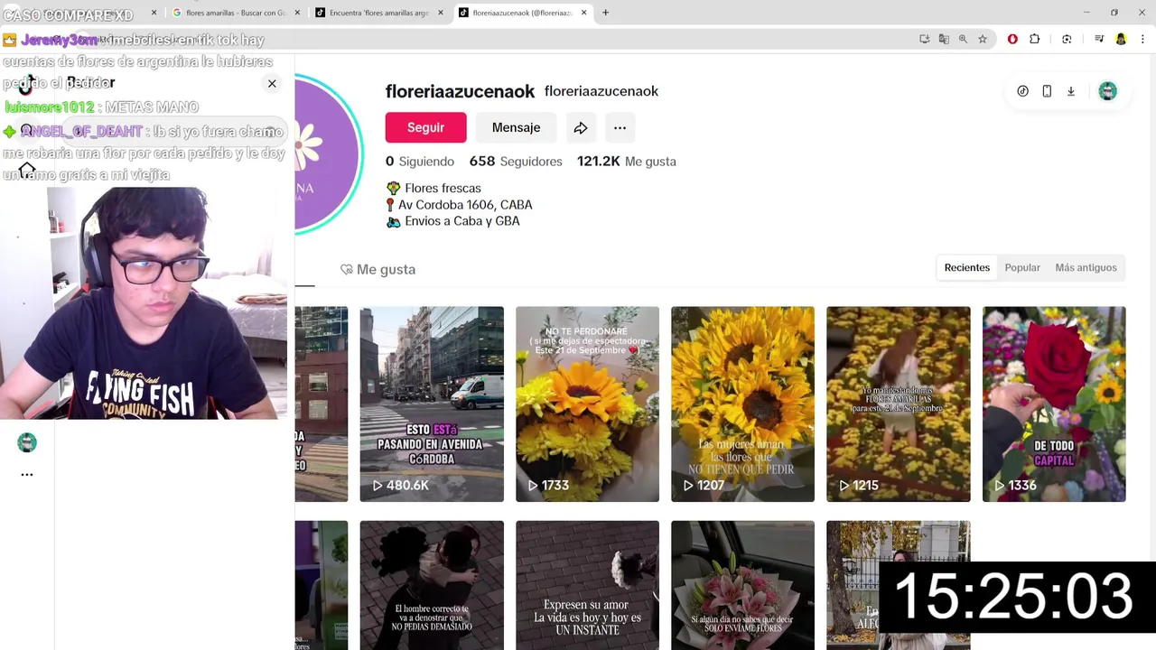Viewport: 1156px width, 650px height.
Task: Click the 'Envios a Caba y GBA' text
Action: click(x=461, y=221)
